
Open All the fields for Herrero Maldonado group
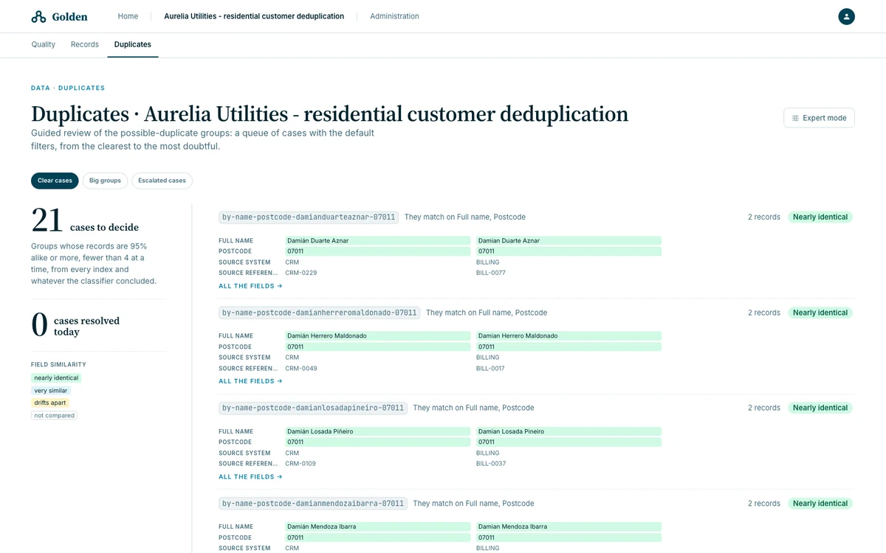coord(250,381)
